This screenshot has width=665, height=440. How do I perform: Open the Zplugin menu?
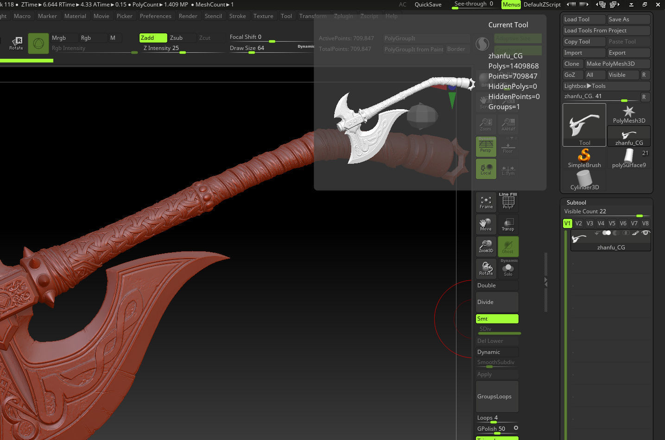pyautogui.click(x=343, y=16)
